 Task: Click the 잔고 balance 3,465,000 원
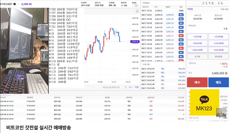pos(219,73)
